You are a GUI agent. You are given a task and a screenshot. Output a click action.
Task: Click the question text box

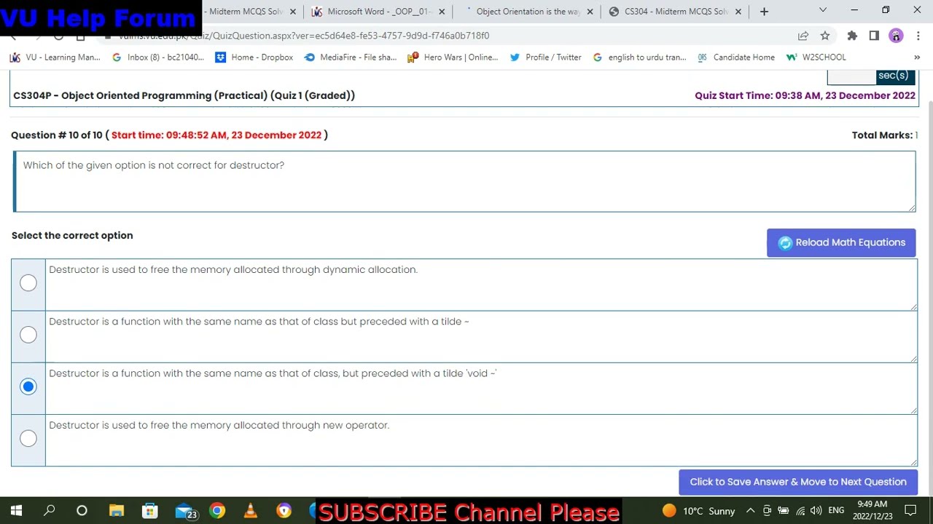[x=464, y=182]
